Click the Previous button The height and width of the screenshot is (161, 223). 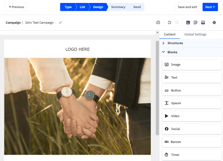click(16, 7)
